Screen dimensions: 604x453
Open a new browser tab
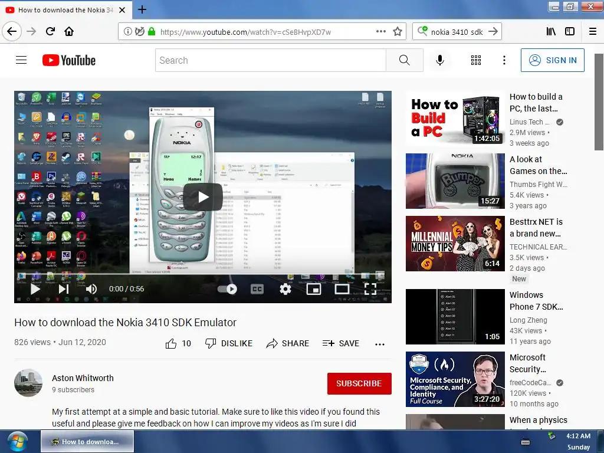coord(142,9)
